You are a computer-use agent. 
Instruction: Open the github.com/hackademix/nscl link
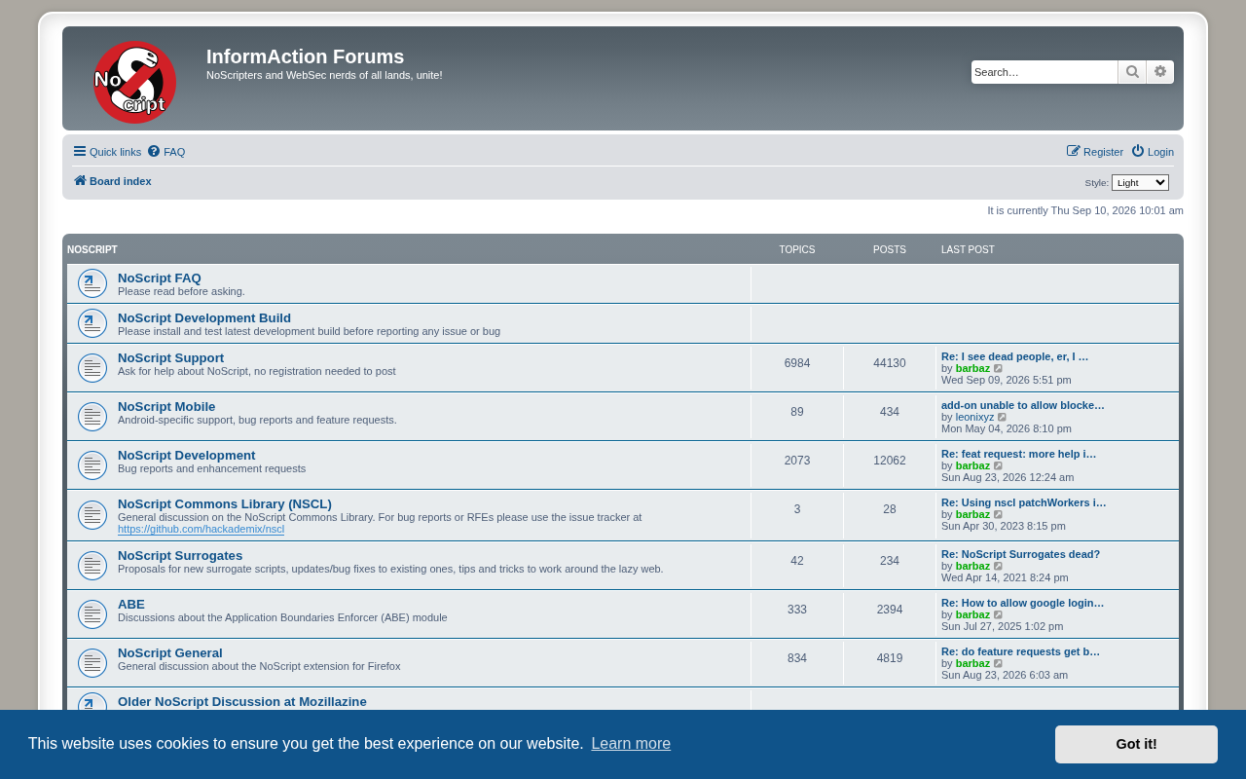[201, 530]
